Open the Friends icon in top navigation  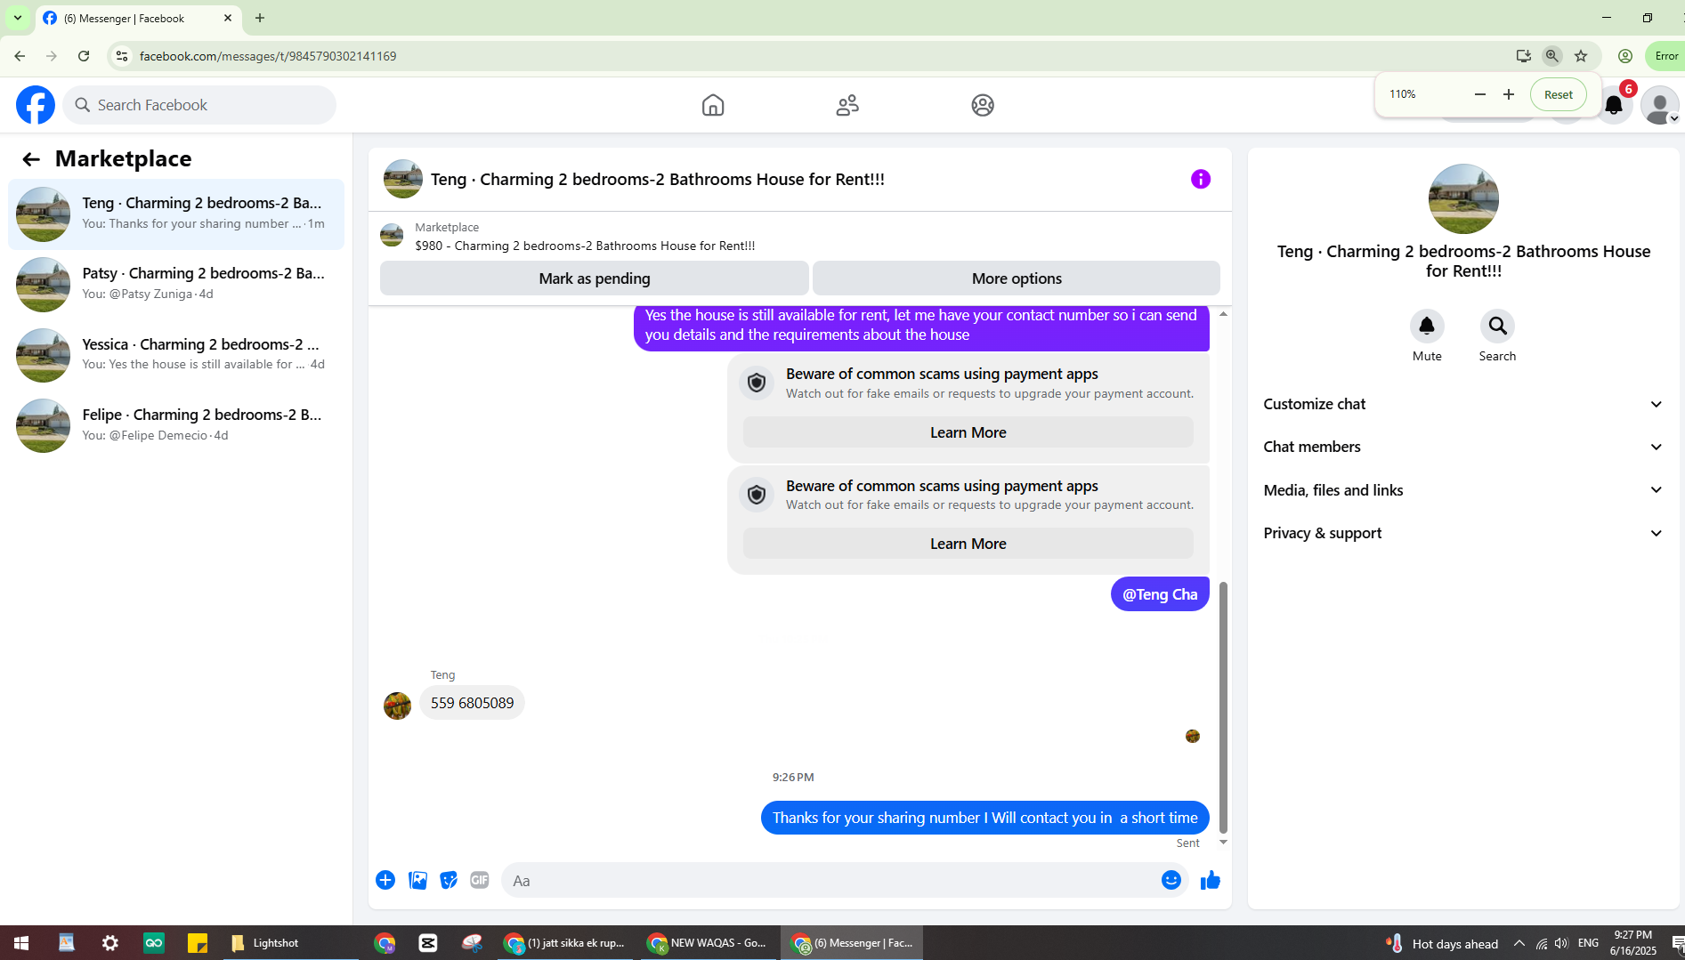pos(847,105)
